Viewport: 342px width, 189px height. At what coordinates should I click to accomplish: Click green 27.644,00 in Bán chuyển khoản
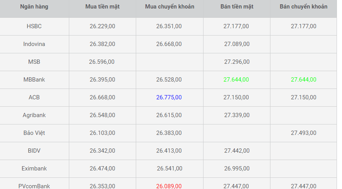pyautogui.click(x=303, y=80)
